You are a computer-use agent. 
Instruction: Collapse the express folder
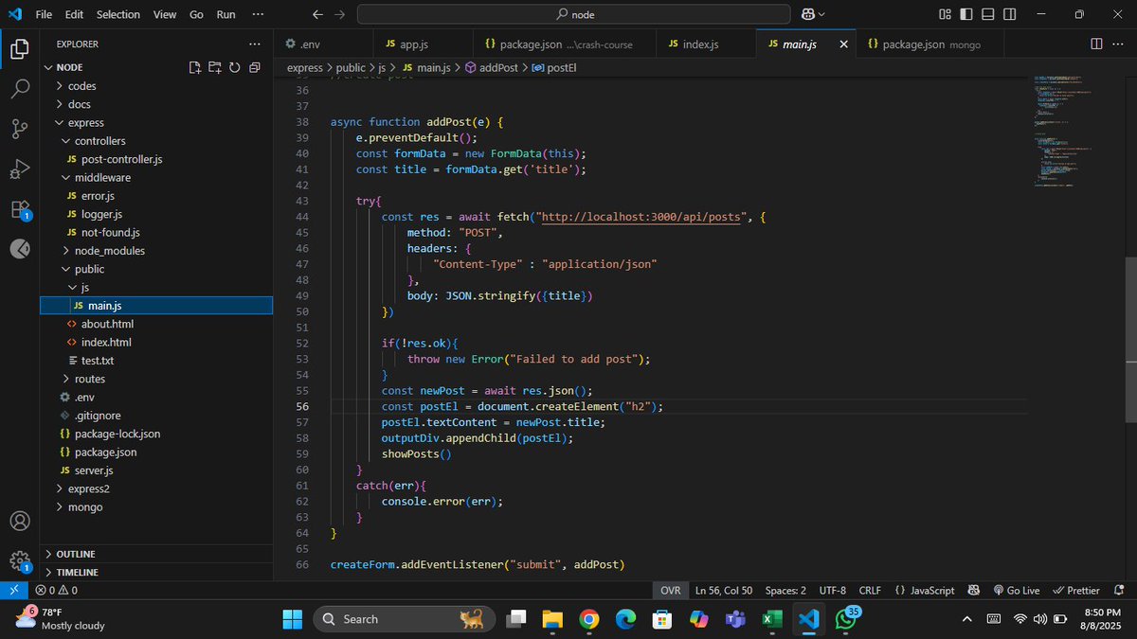pyautogui.click(x=156, y=122)
